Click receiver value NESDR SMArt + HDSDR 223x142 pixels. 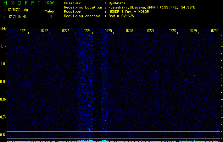[129, 12]
